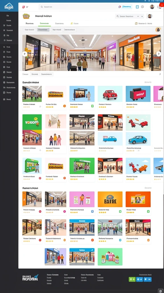Open the red car thumbnail
The width and height of the screenshot is (164, 293).
110,94
